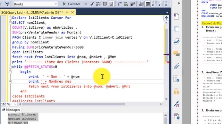Image resolution: width=222 pixels, height=124 pixels.
Task: Click the editor vertical scroll up arrow
Action: (166, 23)
